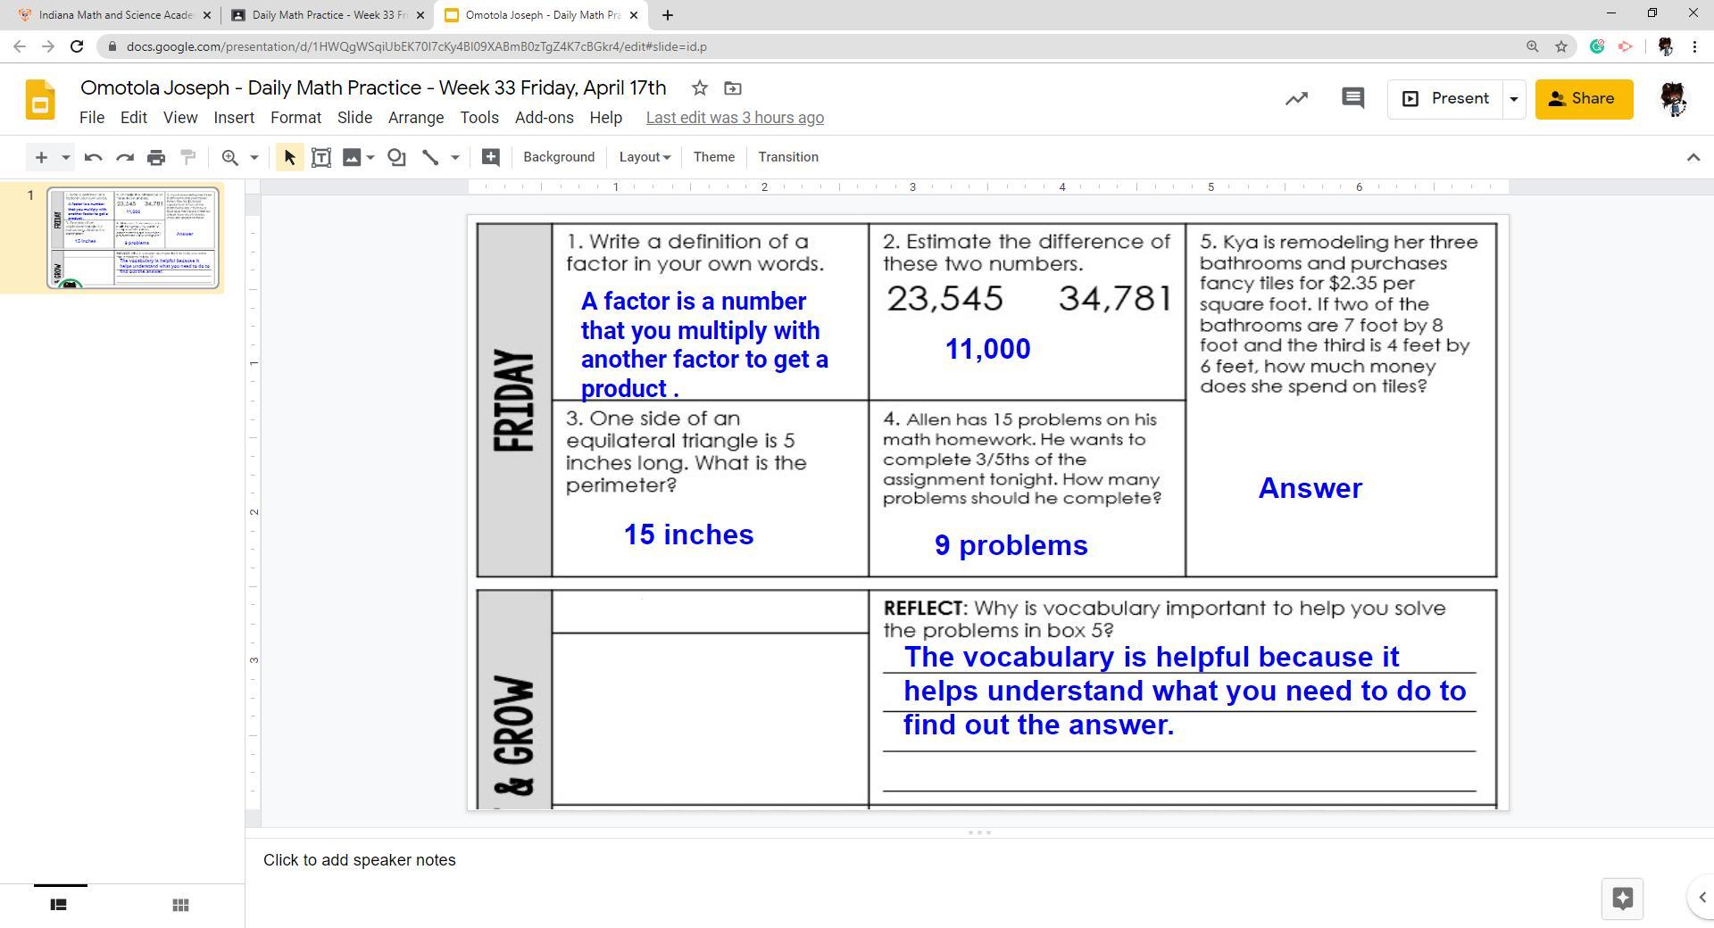Switch to grid view of slides
This screenshot has width=1714, height=928.
click(x=180, y=905)
